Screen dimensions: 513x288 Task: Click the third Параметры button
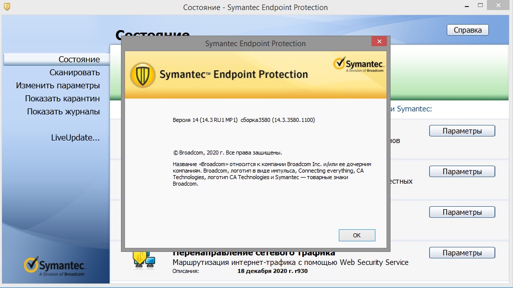click(x=462, y=212)
